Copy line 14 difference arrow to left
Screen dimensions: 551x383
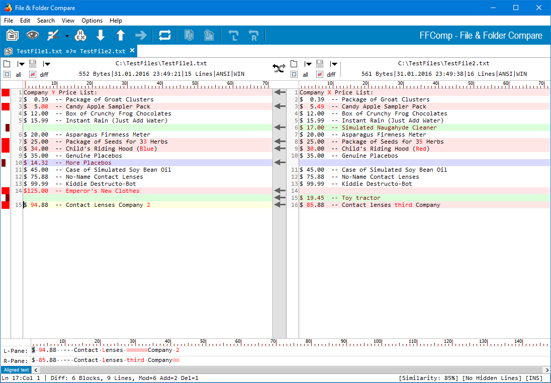pos(280,191)
